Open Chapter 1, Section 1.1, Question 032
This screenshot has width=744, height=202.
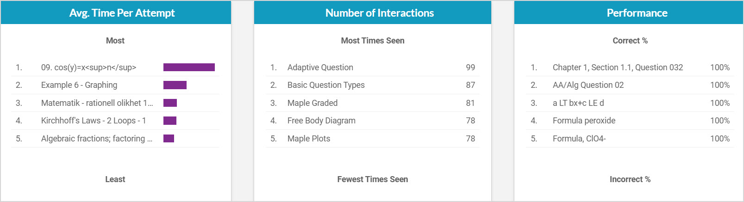point(618,67)
